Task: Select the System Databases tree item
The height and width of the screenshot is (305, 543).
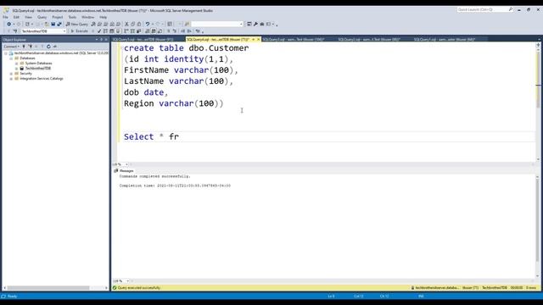Action: tap(38, 64)
